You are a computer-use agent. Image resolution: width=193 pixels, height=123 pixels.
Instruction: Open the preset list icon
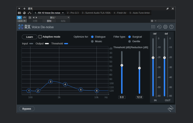click(x=153, y=27)
